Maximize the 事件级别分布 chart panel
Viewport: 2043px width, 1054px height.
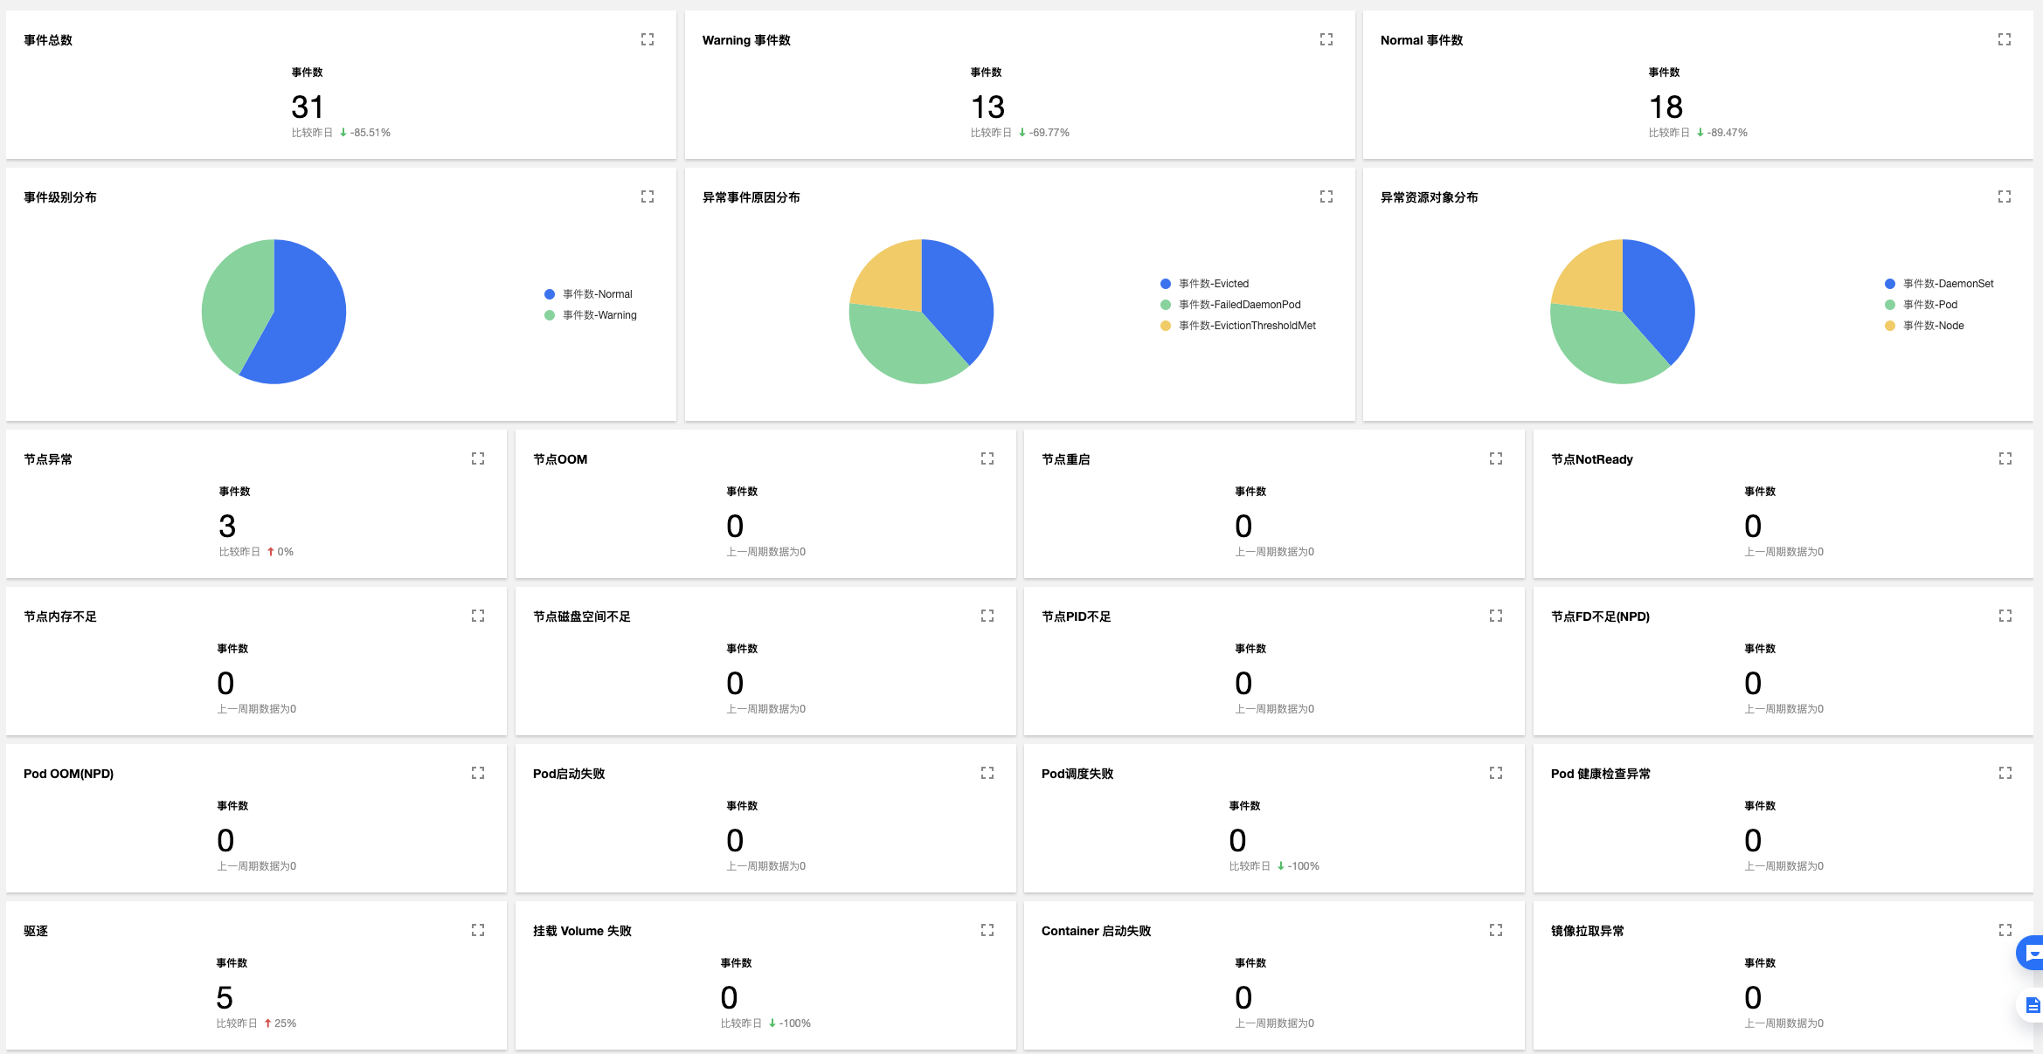click(x=648, y=196)
